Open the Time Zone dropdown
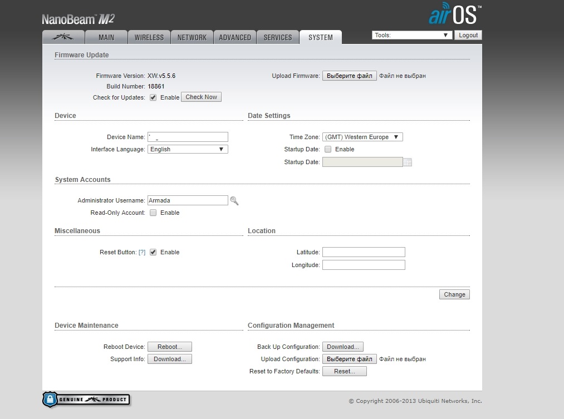The height and width of the screenshot is (419, 564). pos(362,137)
